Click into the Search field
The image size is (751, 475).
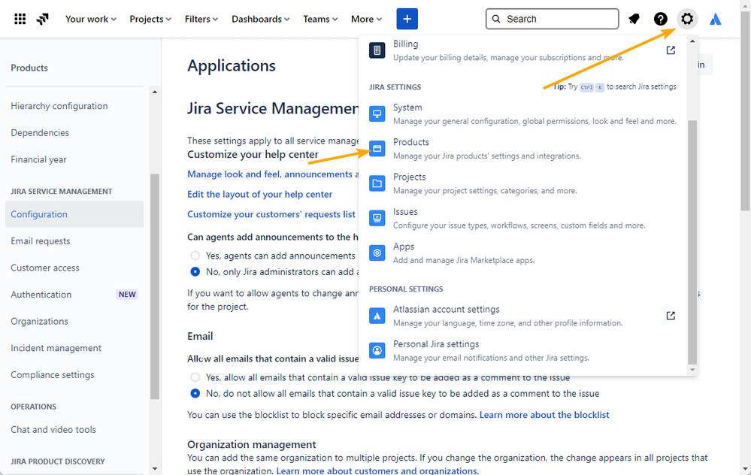click(x=553, y=19)
